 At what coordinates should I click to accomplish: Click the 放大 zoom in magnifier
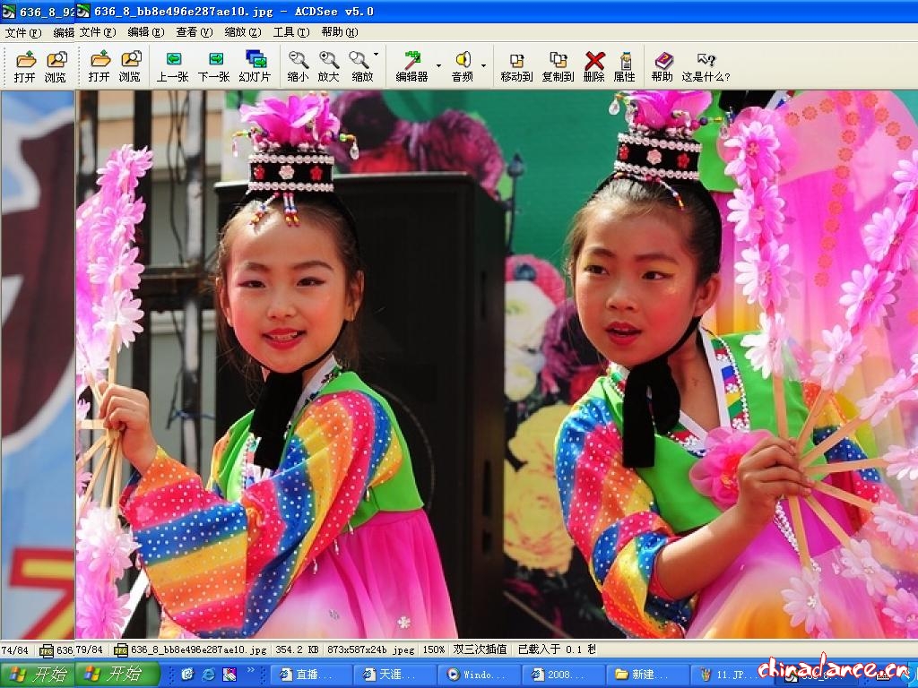point(328,66)
